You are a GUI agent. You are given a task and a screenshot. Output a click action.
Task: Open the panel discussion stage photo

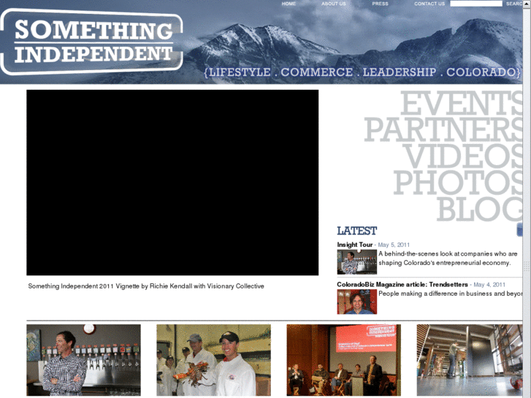[x=344, y=360]
